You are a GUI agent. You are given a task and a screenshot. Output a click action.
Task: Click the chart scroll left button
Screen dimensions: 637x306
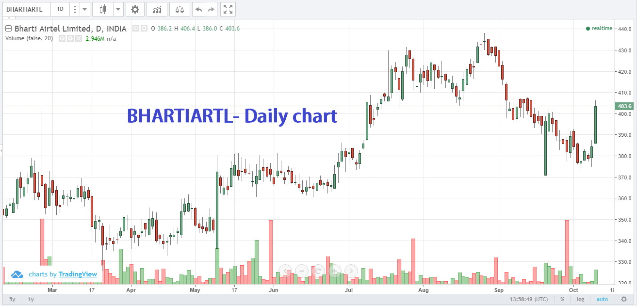(x=285, y=271)
